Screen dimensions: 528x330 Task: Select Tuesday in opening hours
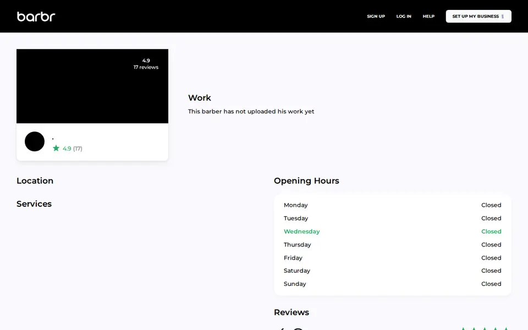coord(296,218)
